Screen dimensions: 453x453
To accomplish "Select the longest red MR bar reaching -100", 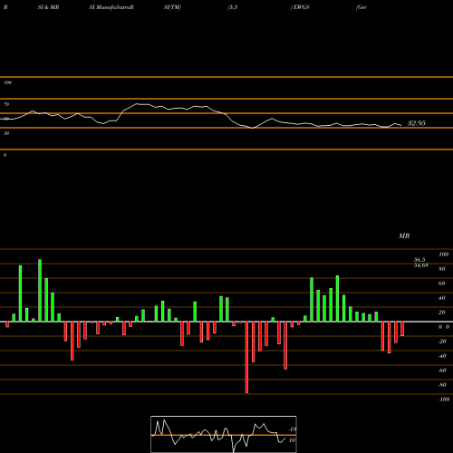I will pyautogui.click(x=246, y=357).
